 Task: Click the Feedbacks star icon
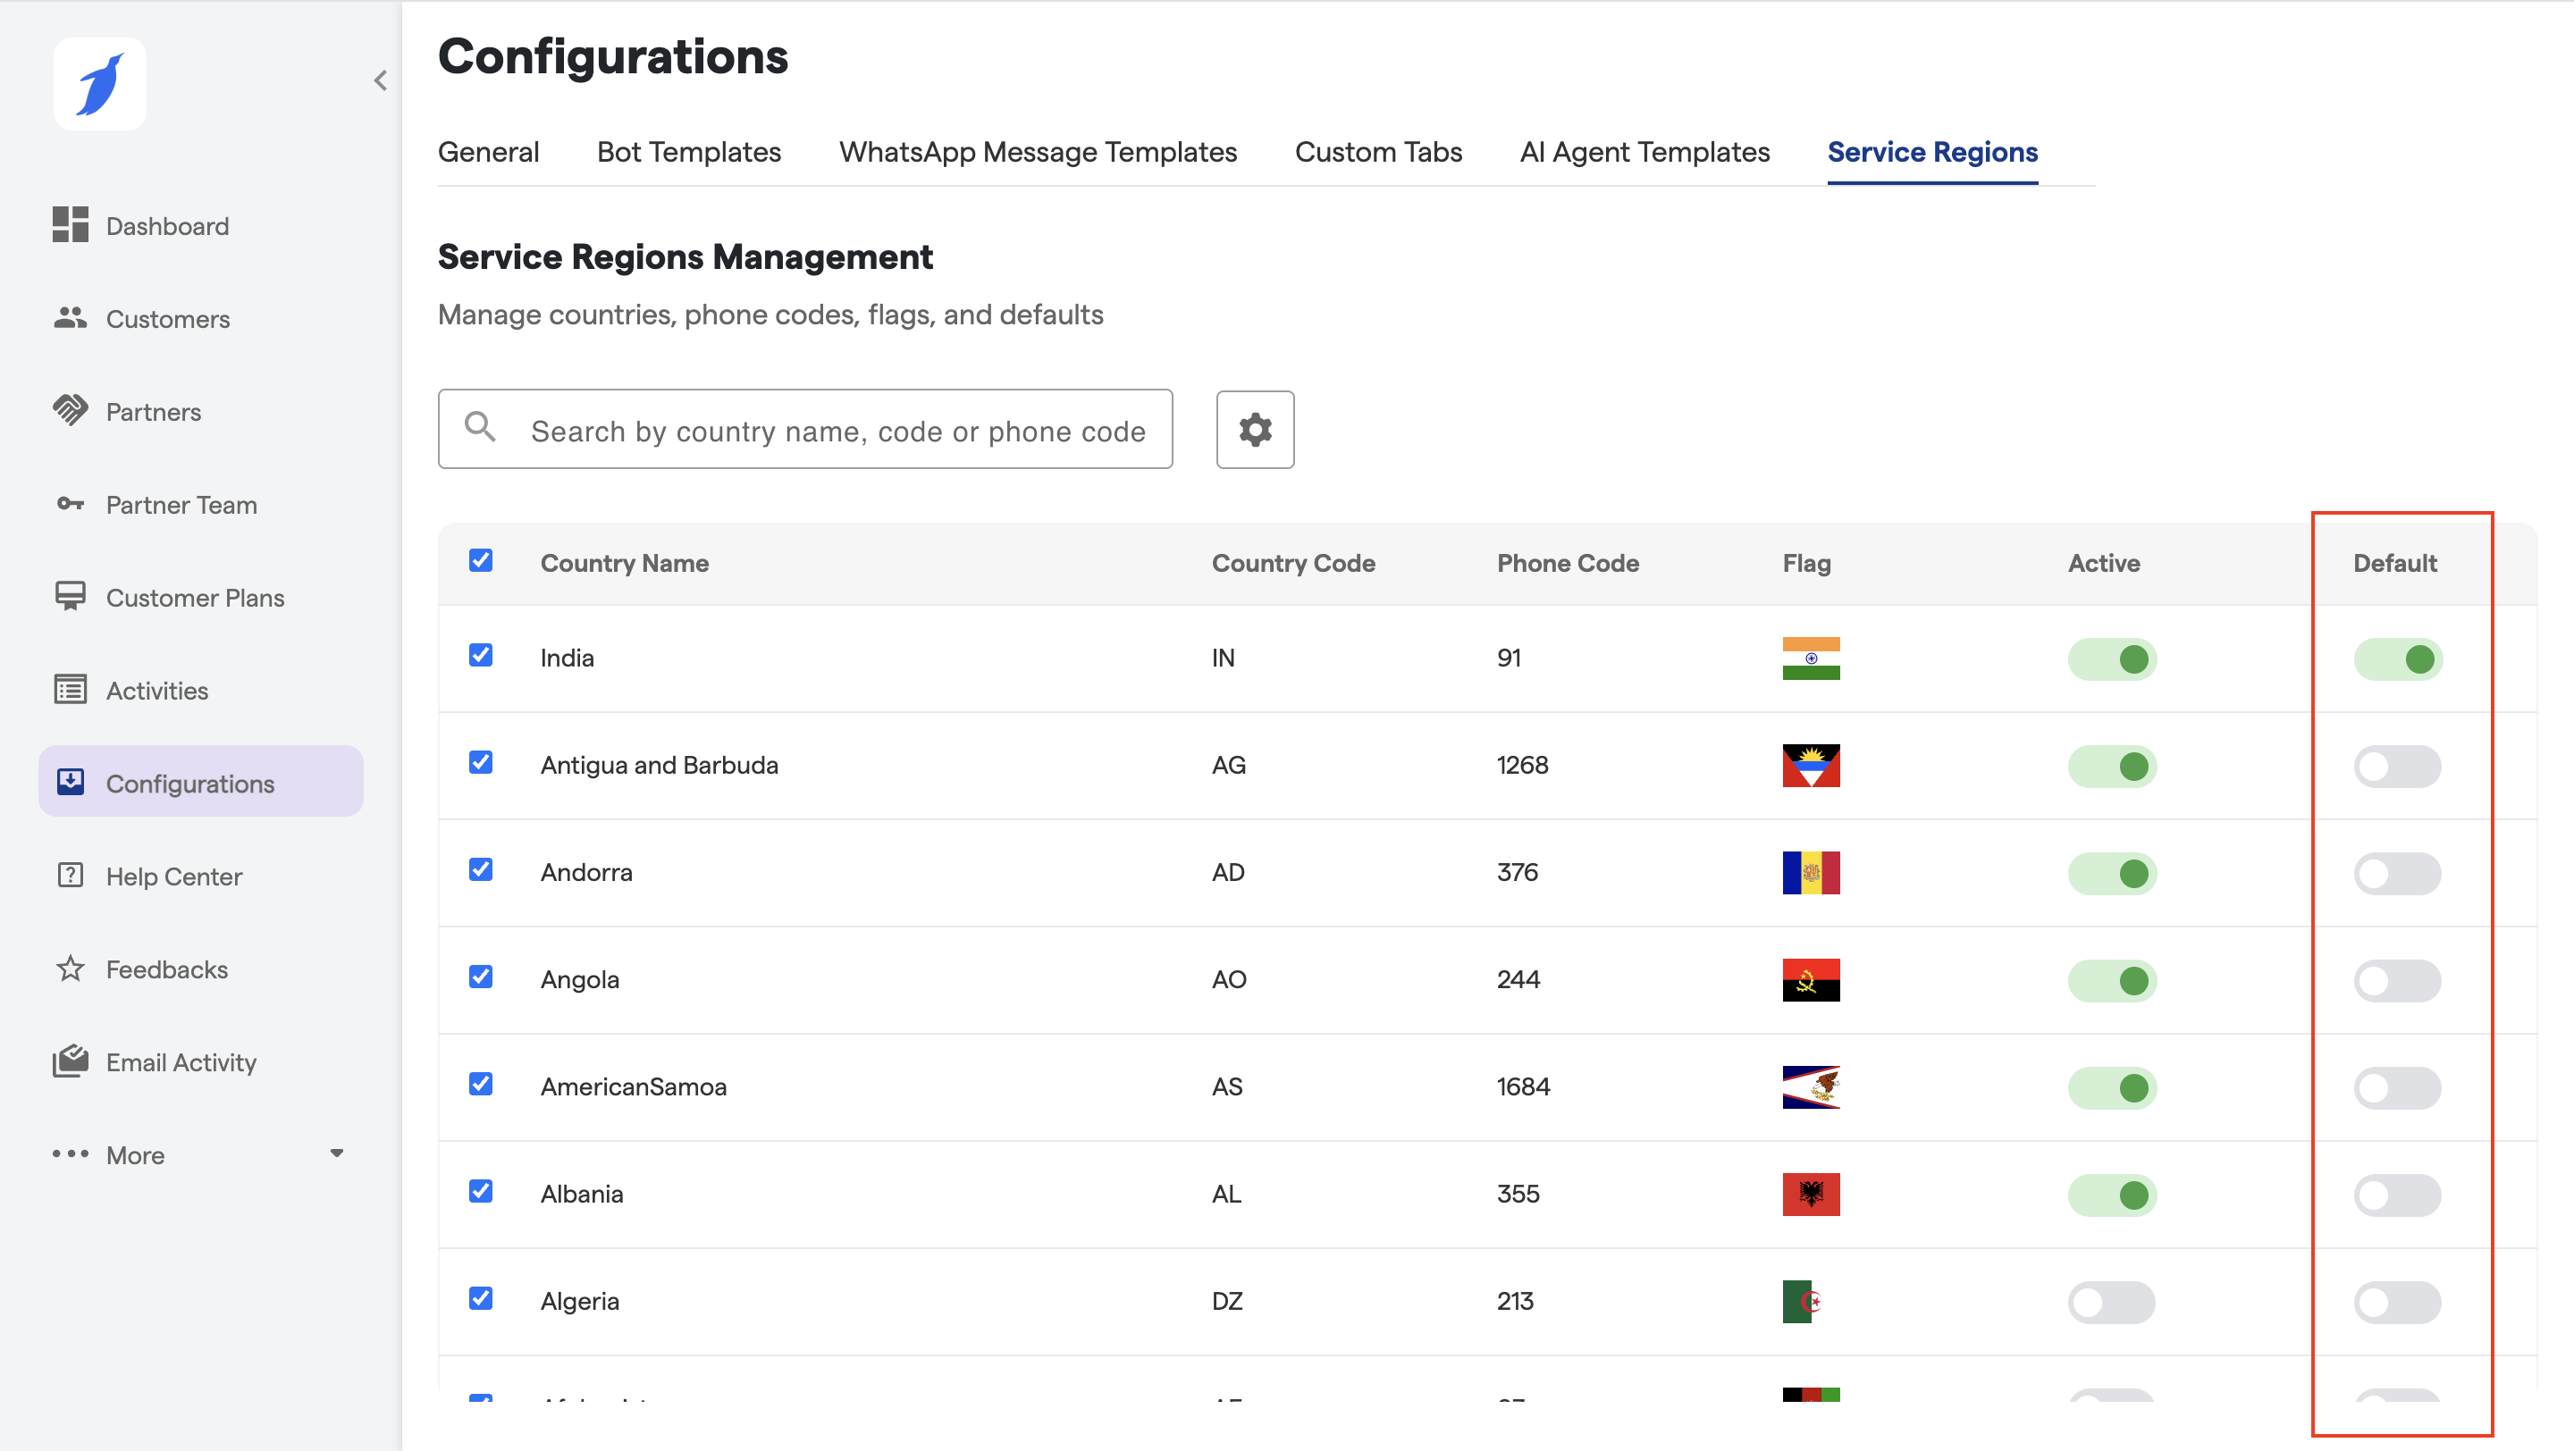[x=70, y=968]
